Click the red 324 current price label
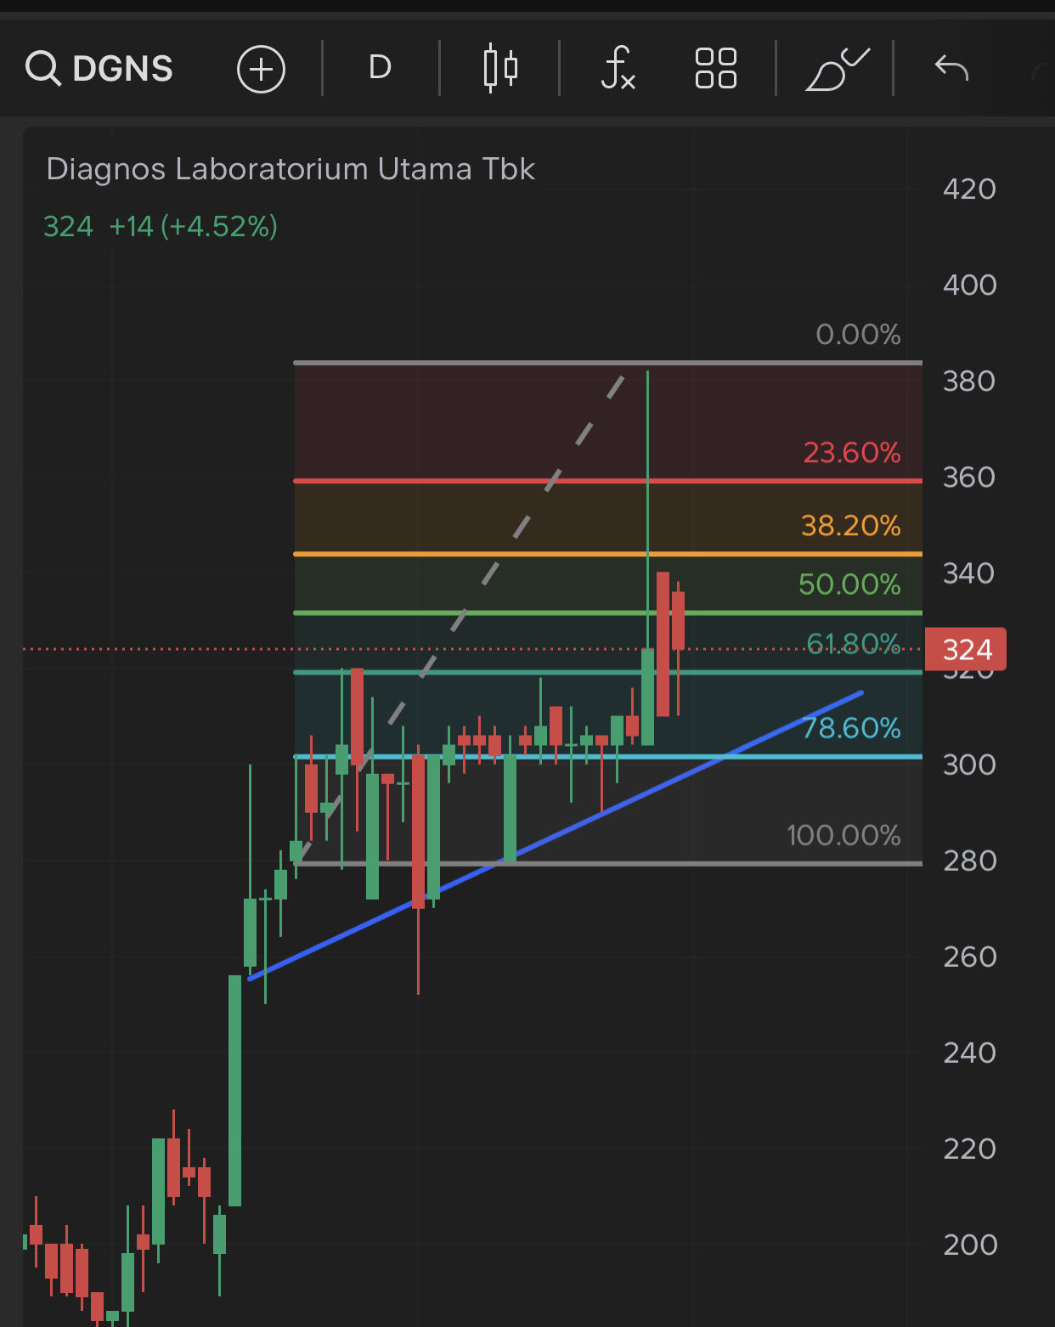1055x1327 pixels. tap(966, 650)
